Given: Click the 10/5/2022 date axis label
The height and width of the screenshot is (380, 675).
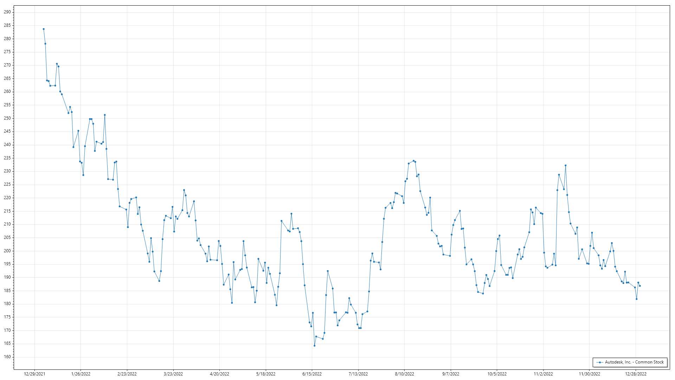Looking at the screenshot, I should point(497,374).
